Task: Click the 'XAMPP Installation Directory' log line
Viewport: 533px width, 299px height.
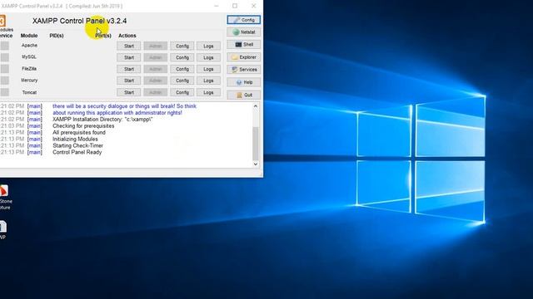Action: pyautogui.click(x=102, y=120)
